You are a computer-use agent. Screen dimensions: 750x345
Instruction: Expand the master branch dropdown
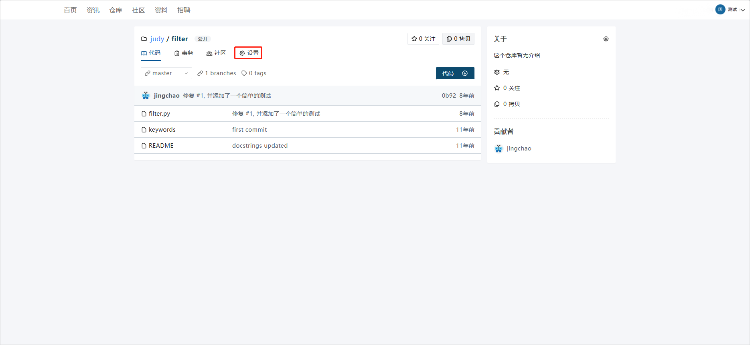tap(166, 73)
